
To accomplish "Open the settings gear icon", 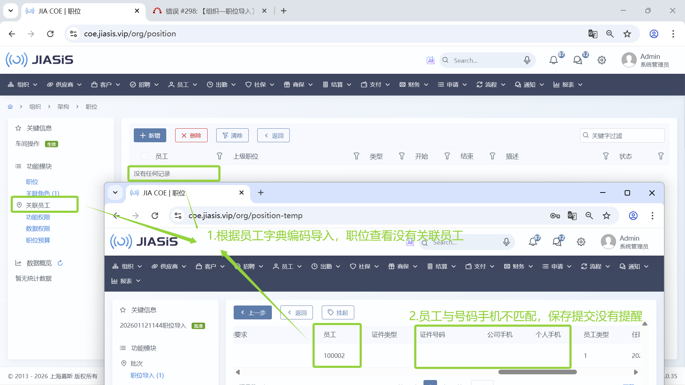I will pos(602,60).
